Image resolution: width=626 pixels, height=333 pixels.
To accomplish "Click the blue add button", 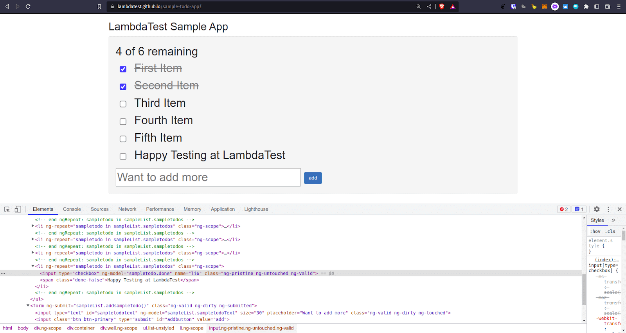I will tap(313, 178).
